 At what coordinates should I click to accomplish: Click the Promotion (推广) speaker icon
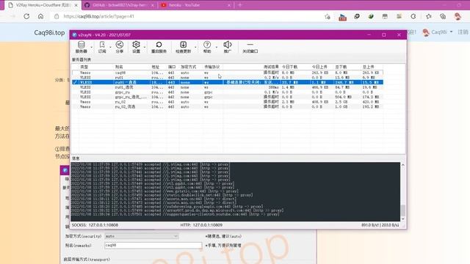click(228, 47)
